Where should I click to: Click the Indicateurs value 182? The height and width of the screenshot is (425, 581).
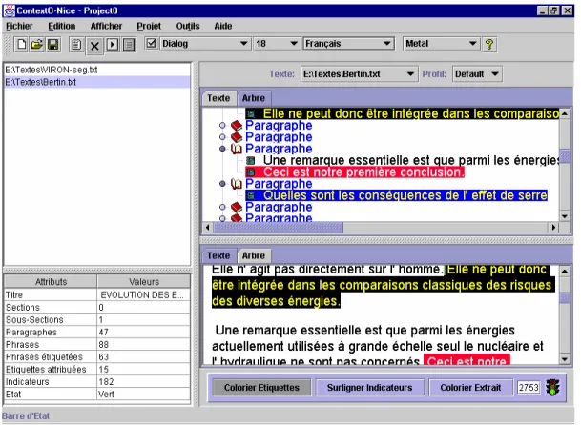click(x=144, y=382)
